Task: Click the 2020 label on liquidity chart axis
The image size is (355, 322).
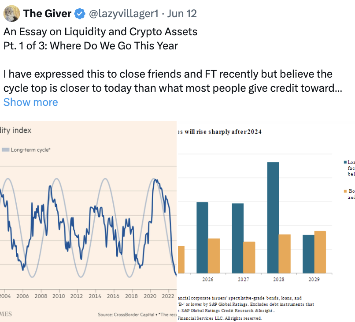Action: [x=150, y=296]
